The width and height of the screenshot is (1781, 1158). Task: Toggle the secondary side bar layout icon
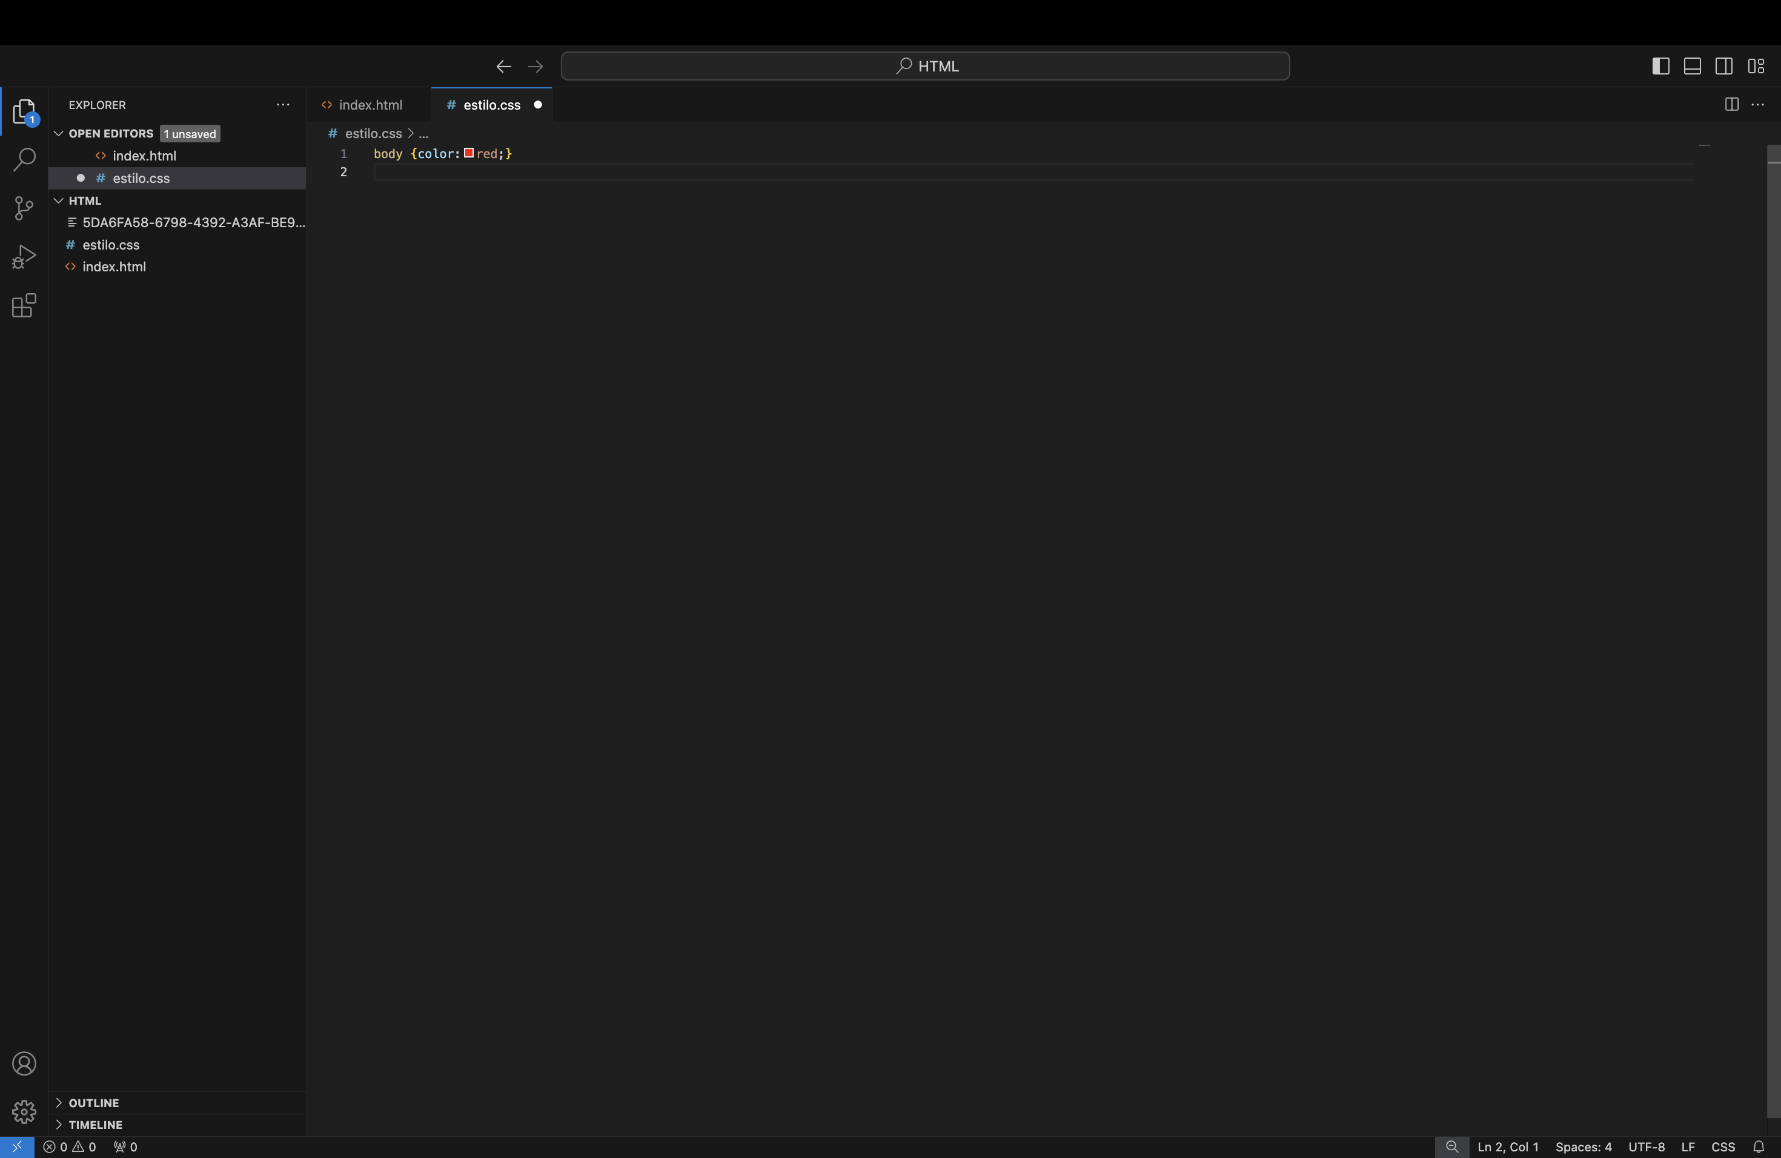[1724, 66]
